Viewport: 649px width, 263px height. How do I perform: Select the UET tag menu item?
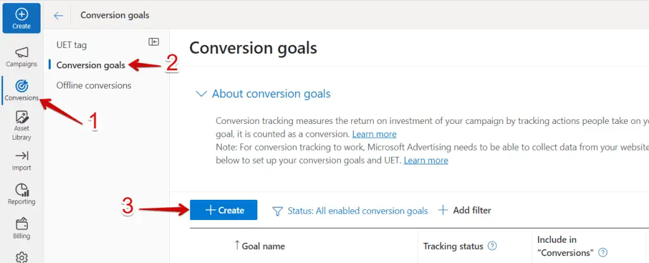click(72, 45)
